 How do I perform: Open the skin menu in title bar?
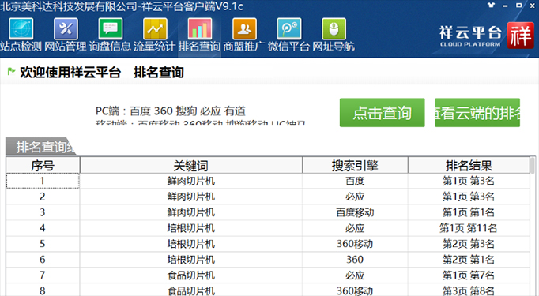click(492, 6)
